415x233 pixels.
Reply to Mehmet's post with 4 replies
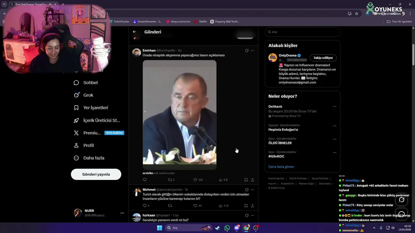[146, 205]
